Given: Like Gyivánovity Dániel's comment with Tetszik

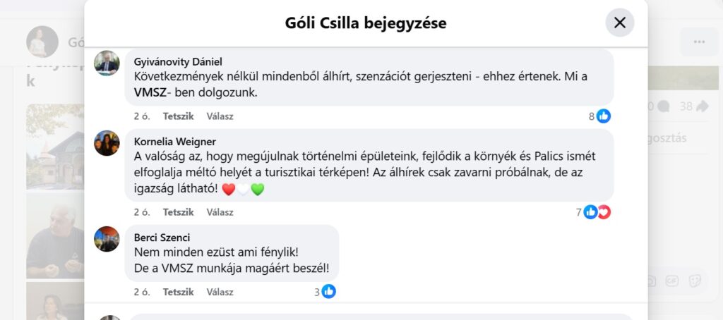Looking at the screenshot, I should [178, 116].
